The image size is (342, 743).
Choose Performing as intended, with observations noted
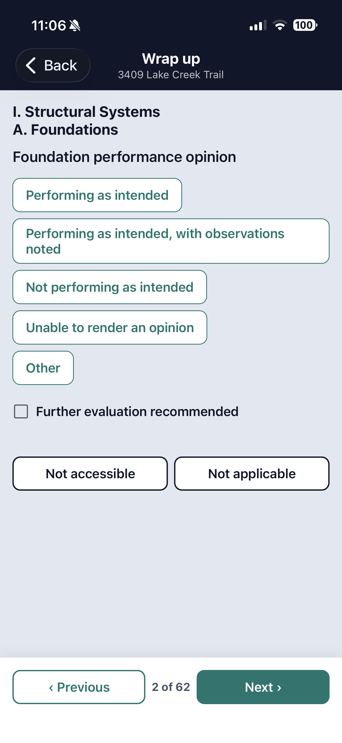pyautogui.click(x=171, y=241)
